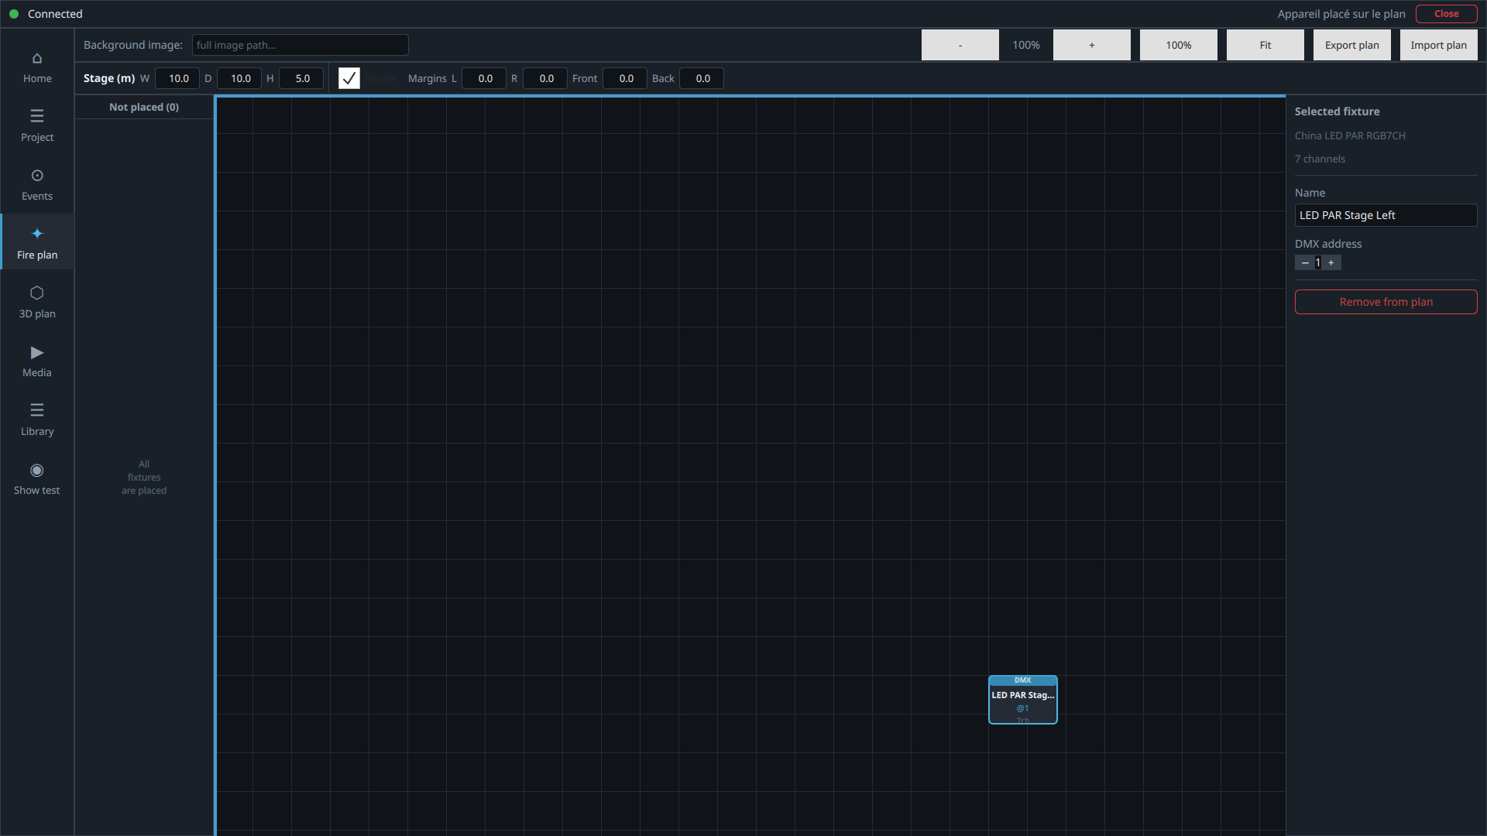Click the Fit button
Screen dimensions: 1487x836
tap(1265, 45)
